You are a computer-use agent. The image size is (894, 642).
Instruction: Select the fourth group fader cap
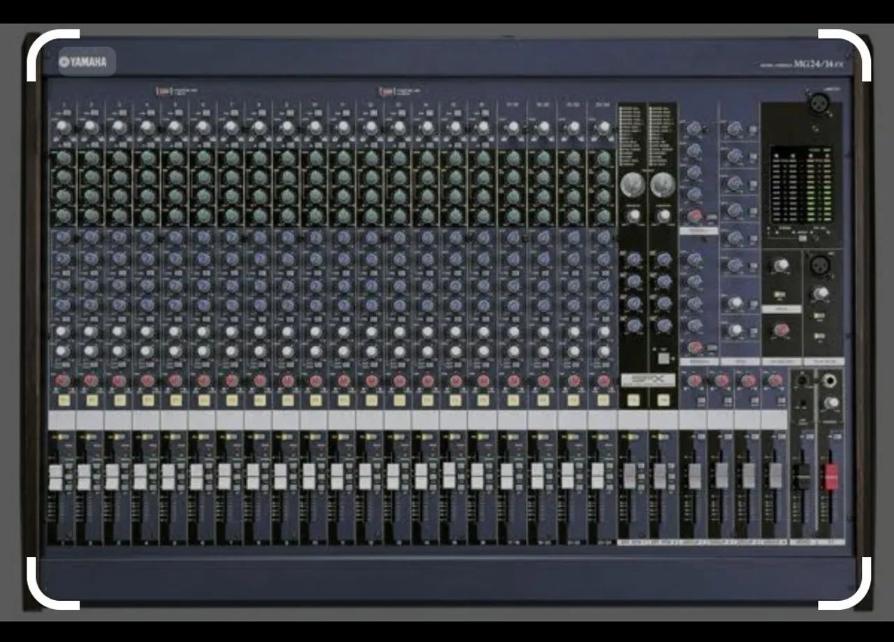775,477
